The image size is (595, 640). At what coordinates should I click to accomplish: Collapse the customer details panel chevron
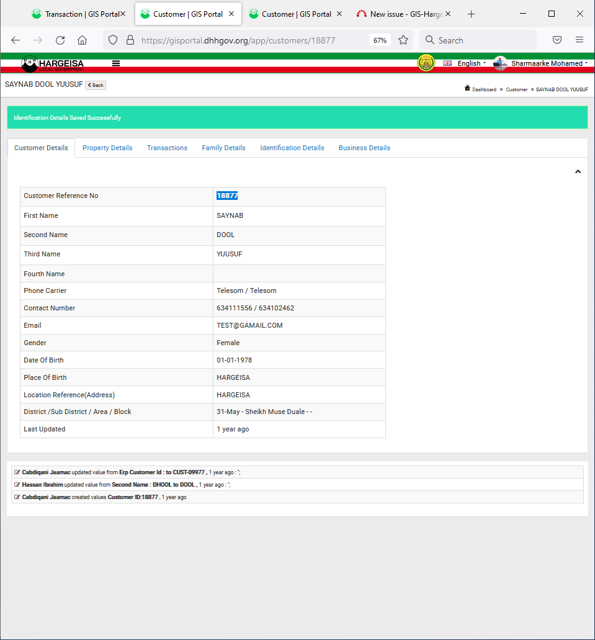coord(578,171)
